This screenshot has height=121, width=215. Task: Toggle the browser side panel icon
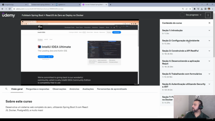tap(205, 9)
